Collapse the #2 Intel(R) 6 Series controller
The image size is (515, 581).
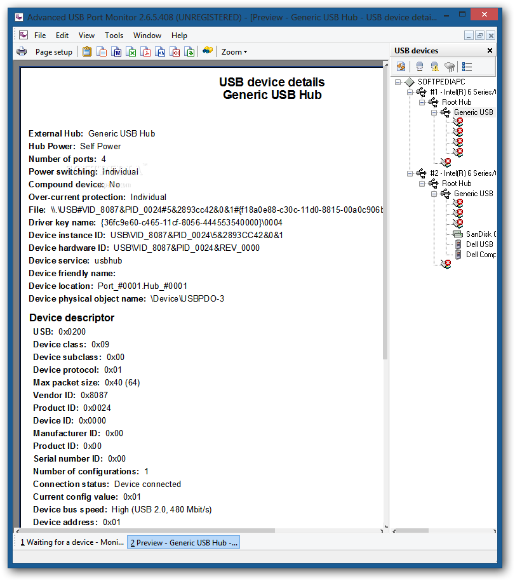click(x=410, y=173)
